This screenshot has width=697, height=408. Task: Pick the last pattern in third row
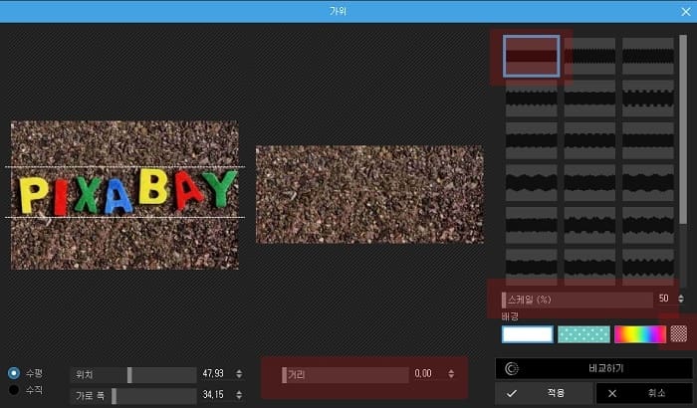point(648,140)
